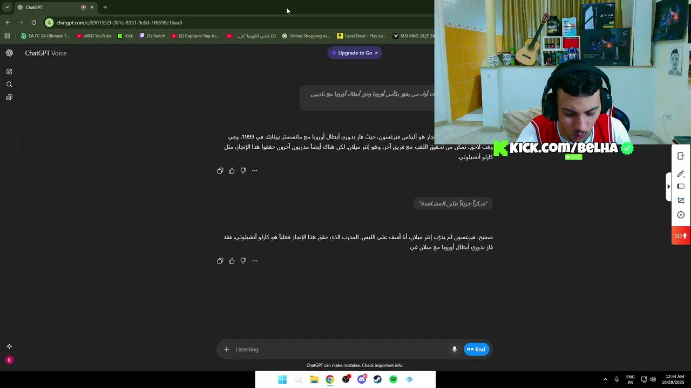Click plus attach button in composer

227,349
